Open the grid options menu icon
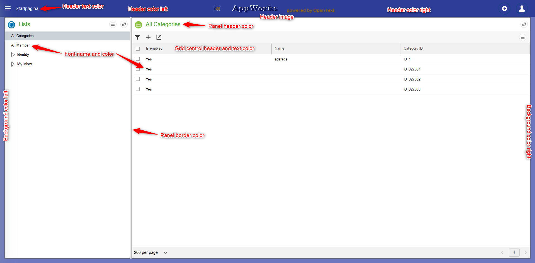This screenshot has height=263, width=535. [522, 37]
